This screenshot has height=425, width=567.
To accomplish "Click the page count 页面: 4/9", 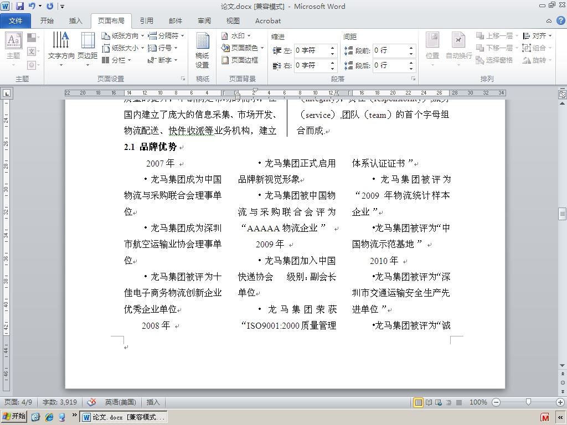I will coord(18,402).
